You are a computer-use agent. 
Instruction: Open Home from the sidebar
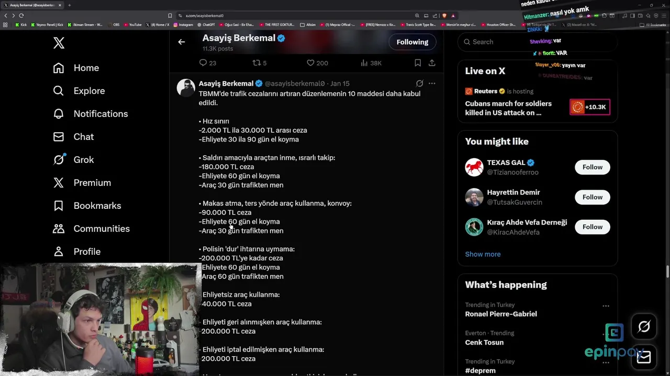click(76, 68)
